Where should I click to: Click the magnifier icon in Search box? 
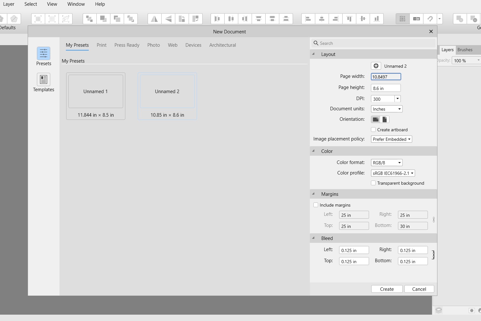[x=316, y=43]
